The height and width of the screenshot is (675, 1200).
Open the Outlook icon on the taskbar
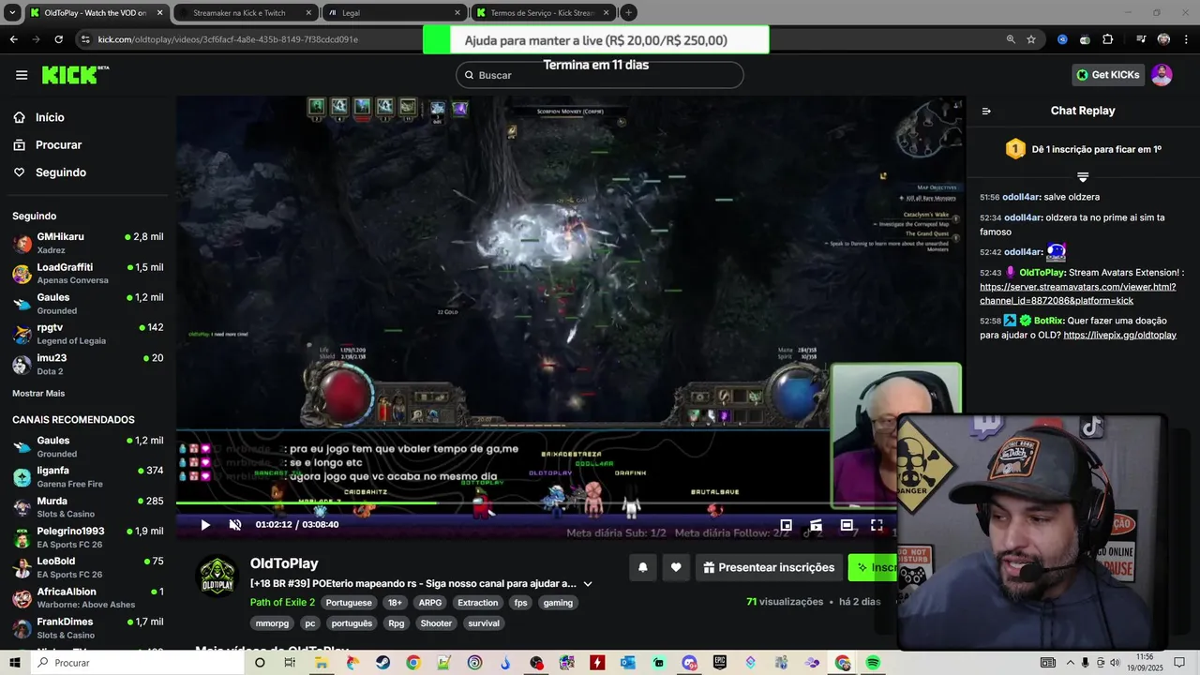point(628,663)
